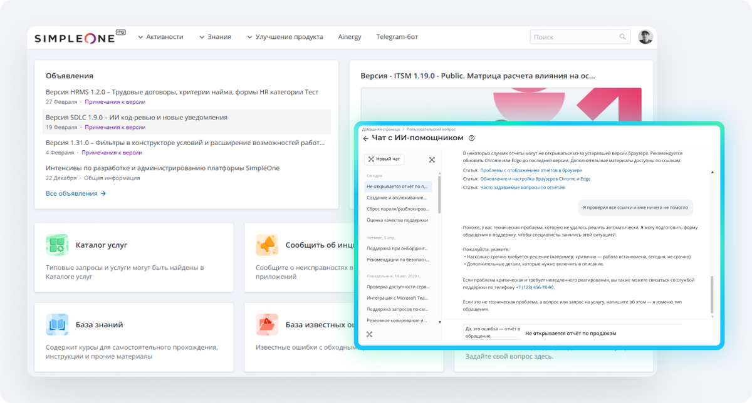Expand the Знания menu
Screen dimensions: 752x403
215,37
